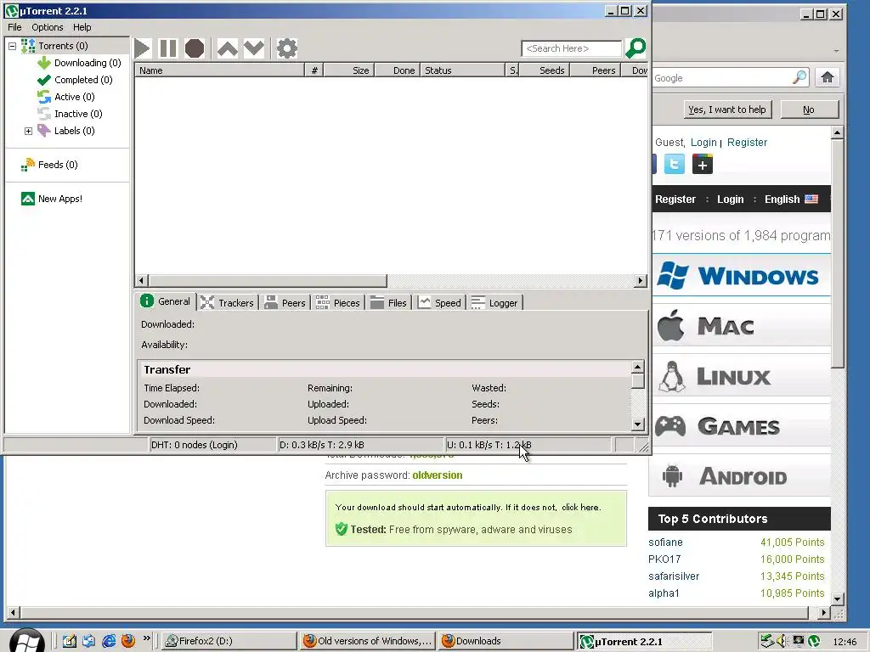Switch to the Pieces tab

tap(338, 303)
